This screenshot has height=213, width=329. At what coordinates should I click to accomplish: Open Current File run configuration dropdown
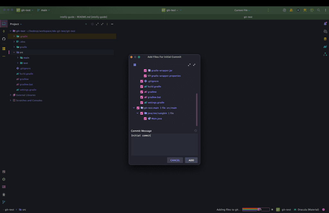(x=242, y=10)
